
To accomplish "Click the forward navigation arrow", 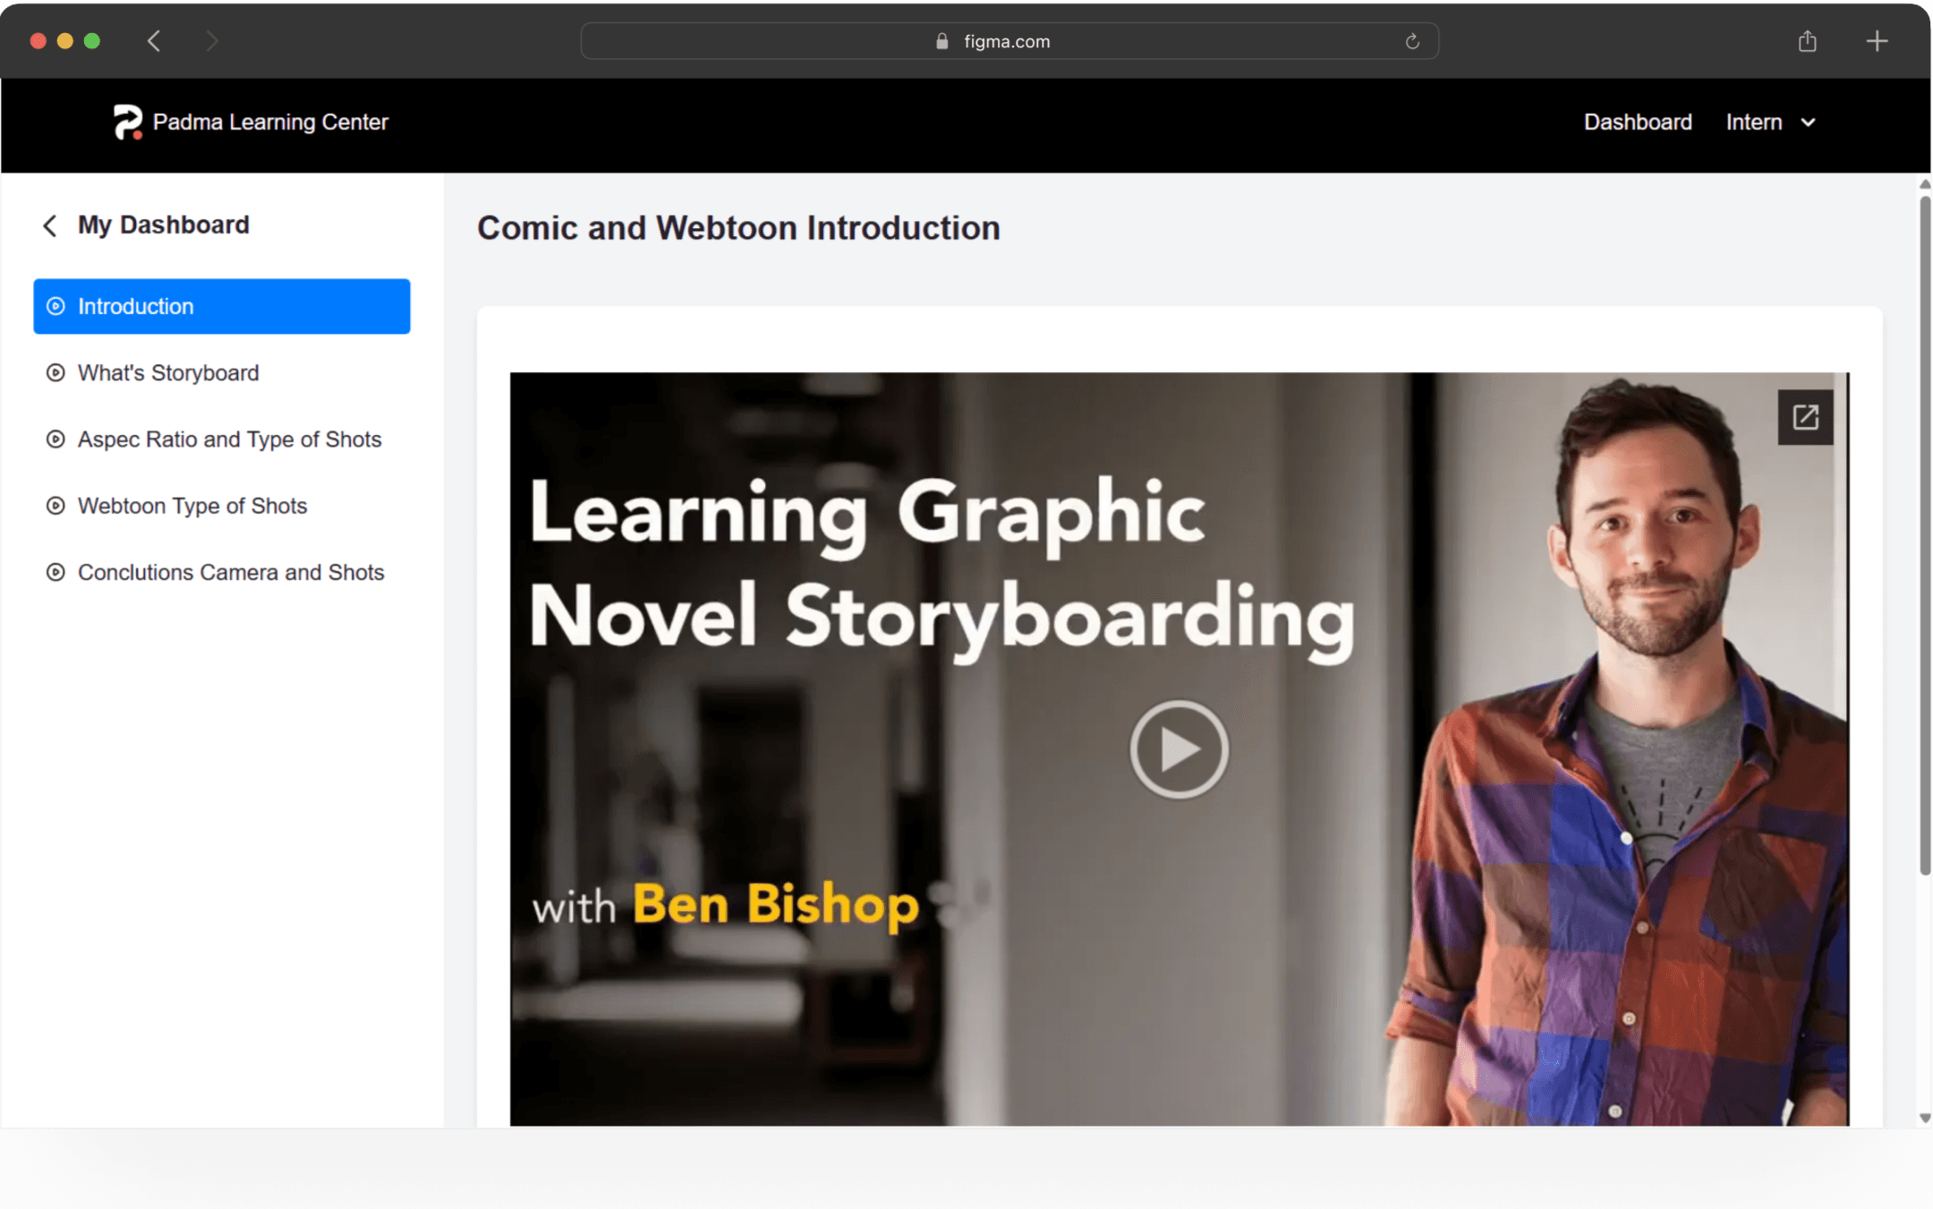I will pyautogui.click(x=212, y=41).
